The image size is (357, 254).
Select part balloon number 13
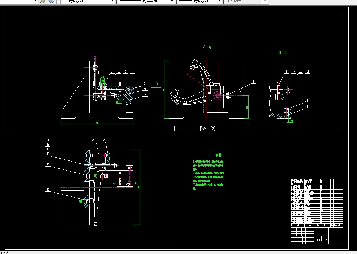click(307, 100)
